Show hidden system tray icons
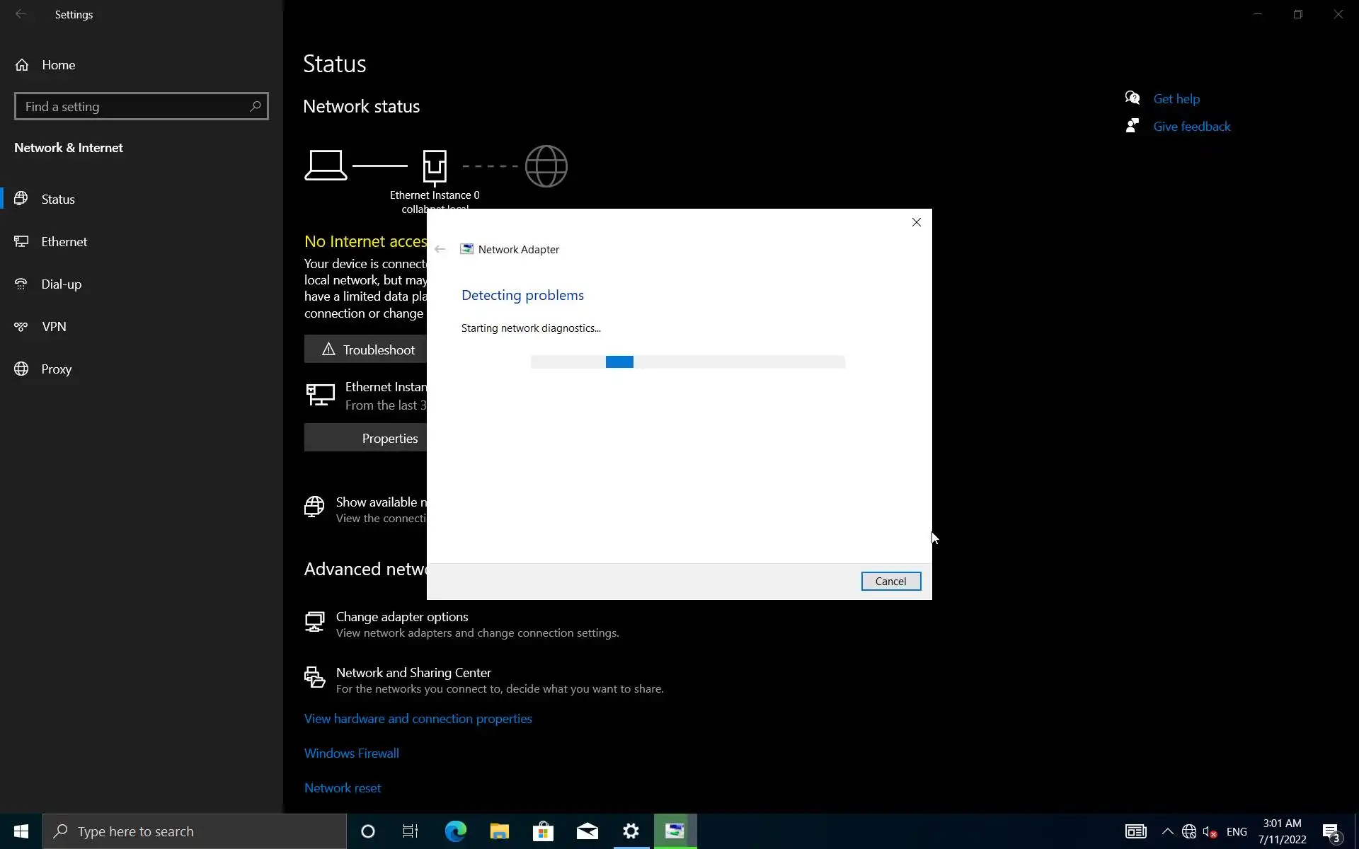This screenshot has width=1359, height=849. tap(1167, 832)
